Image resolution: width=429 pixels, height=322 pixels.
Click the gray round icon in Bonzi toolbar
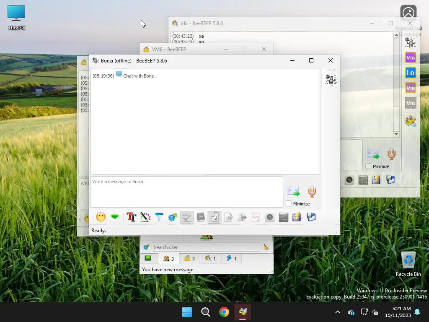[269, 217]
